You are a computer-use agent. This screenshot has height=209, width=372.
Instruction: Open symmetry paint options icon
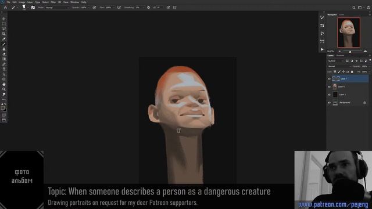[x=175, y=8]
